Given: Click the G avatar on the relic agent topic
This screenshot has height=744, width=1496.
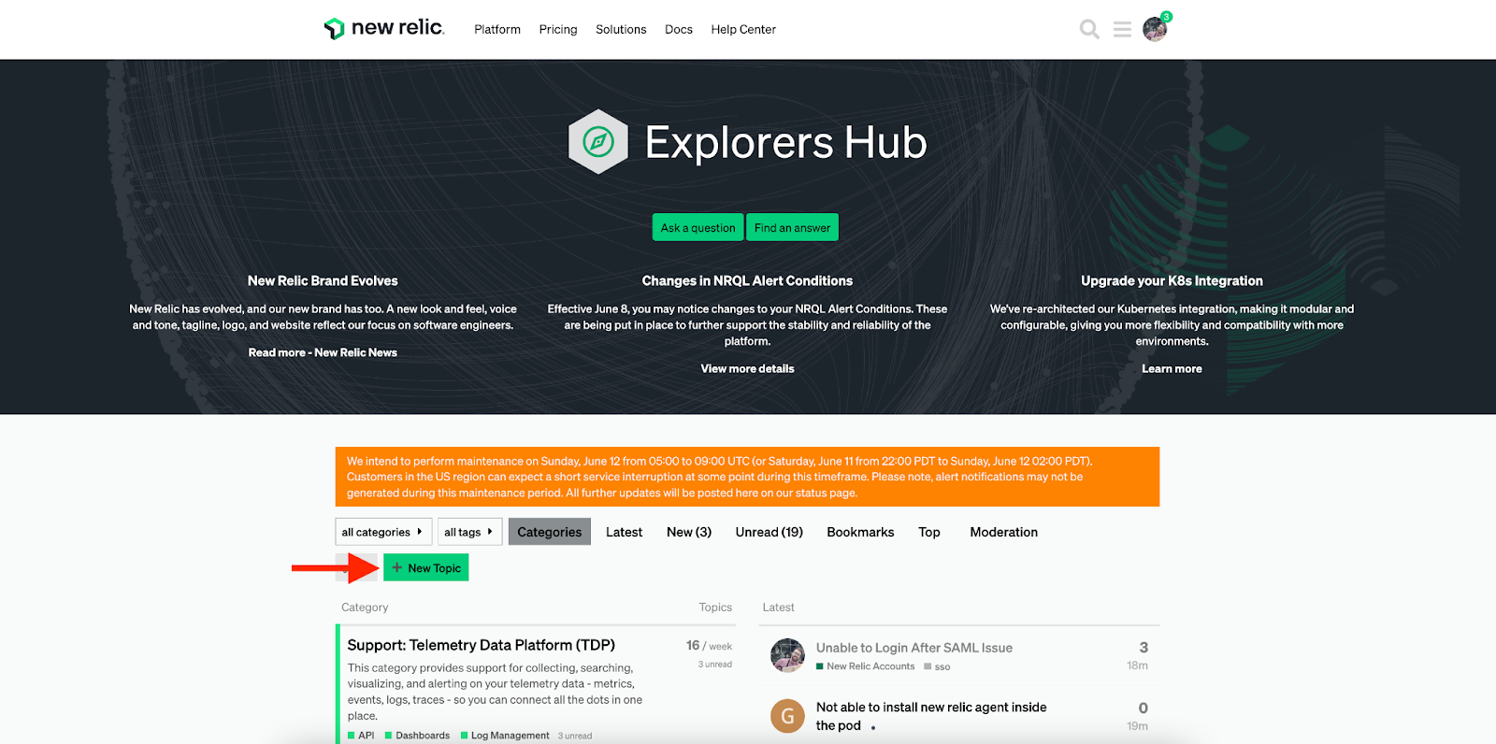Looking at the screenshot, I should pos(787,716).
